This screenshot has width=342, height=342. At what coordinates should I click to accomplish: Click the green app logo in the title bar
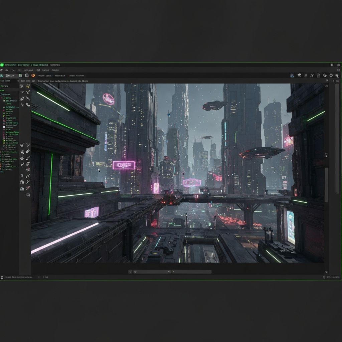pos(2,65)
